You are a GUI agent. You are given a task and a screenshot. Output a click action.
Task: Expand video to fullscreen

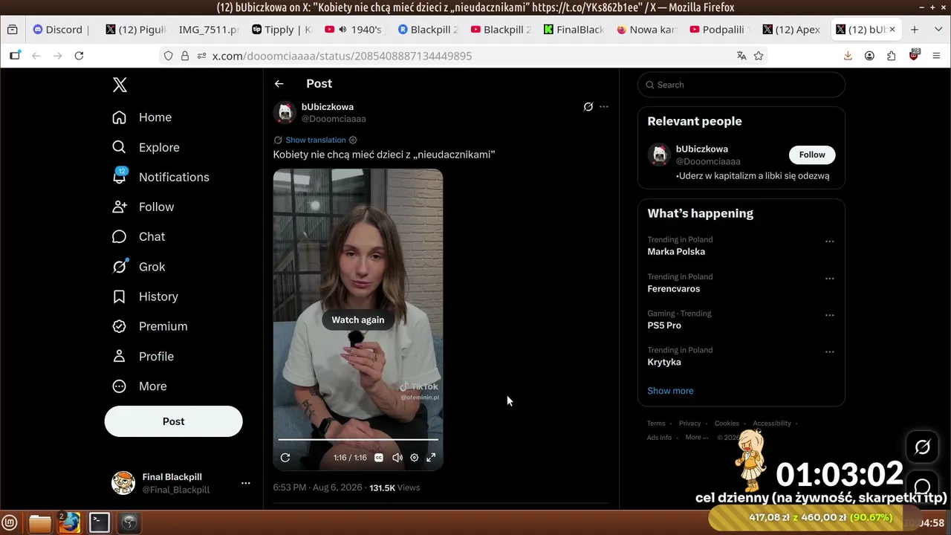pyautogui.click(x=431, y=458)
